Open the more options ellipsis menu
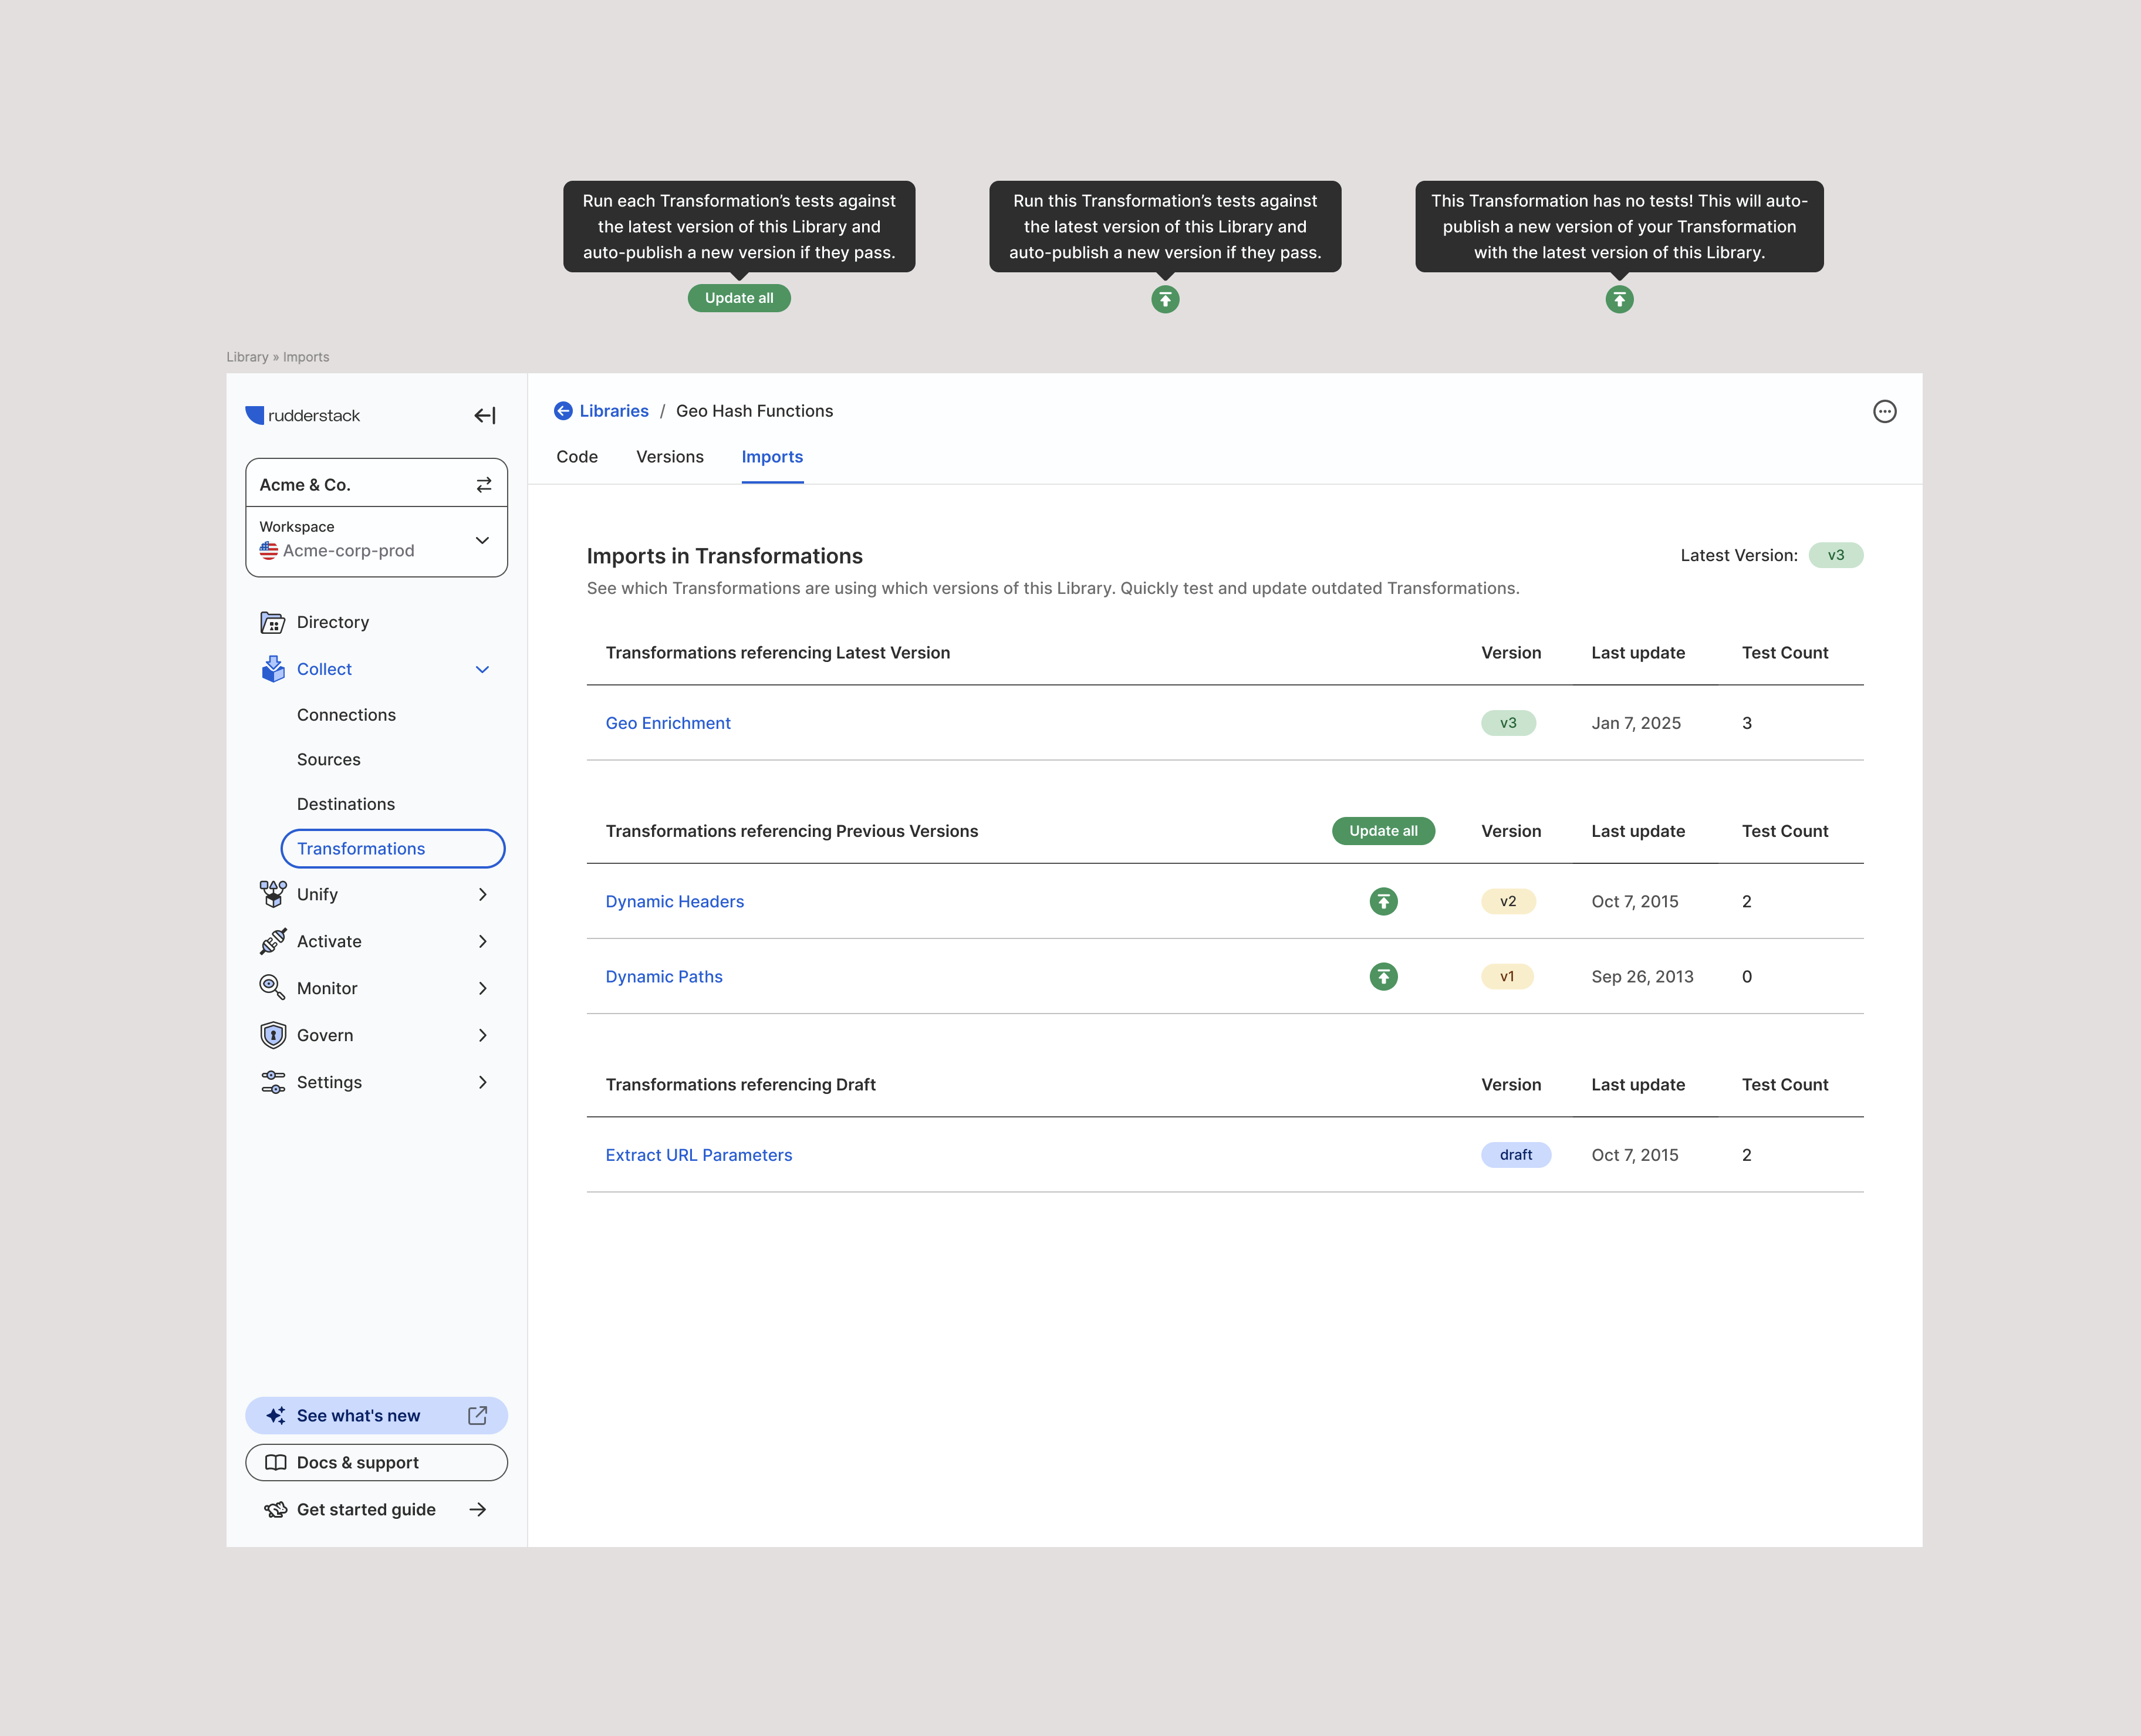 (1884, 411)
